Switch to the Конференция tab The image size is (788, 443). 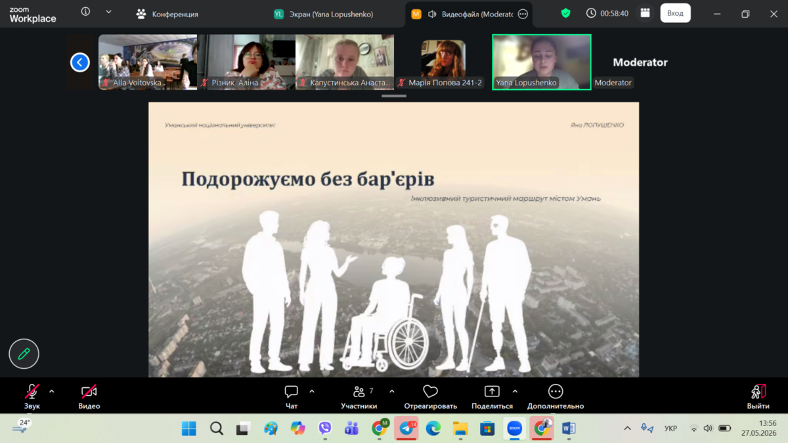pyautogui.click(x=167, y=14)
